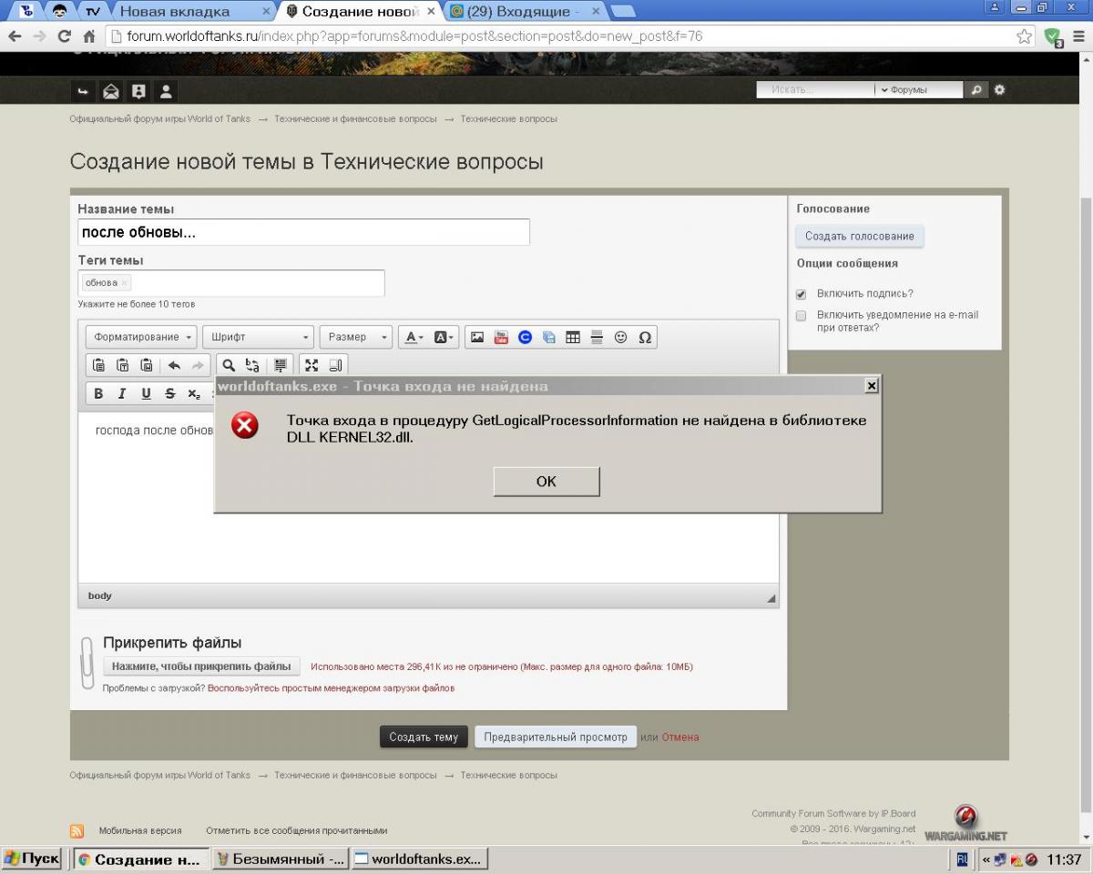Disable the 'Включить подпись' checkbox
The image size is (1093, 874).
(x=802, y=294)
